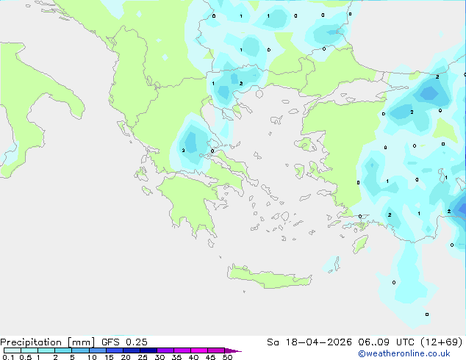Click the legend value "45"

coord(210,357)
